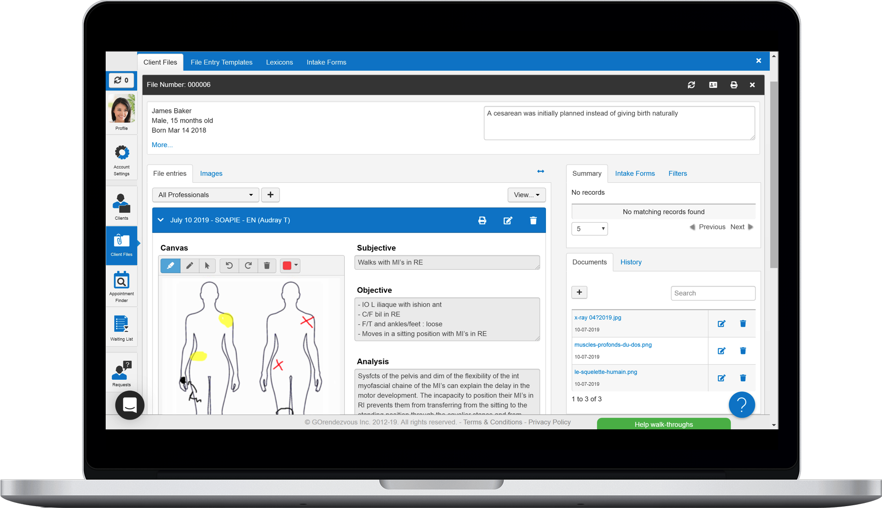This screenshot has height=508, width=882.
Task: Open the Terms & Conditions link
Action: pos(493,422)
